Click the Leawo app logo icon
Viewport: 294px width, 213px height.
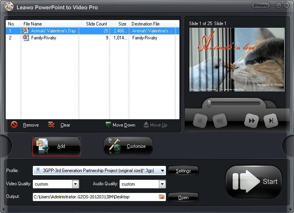(x=9, y=7)
